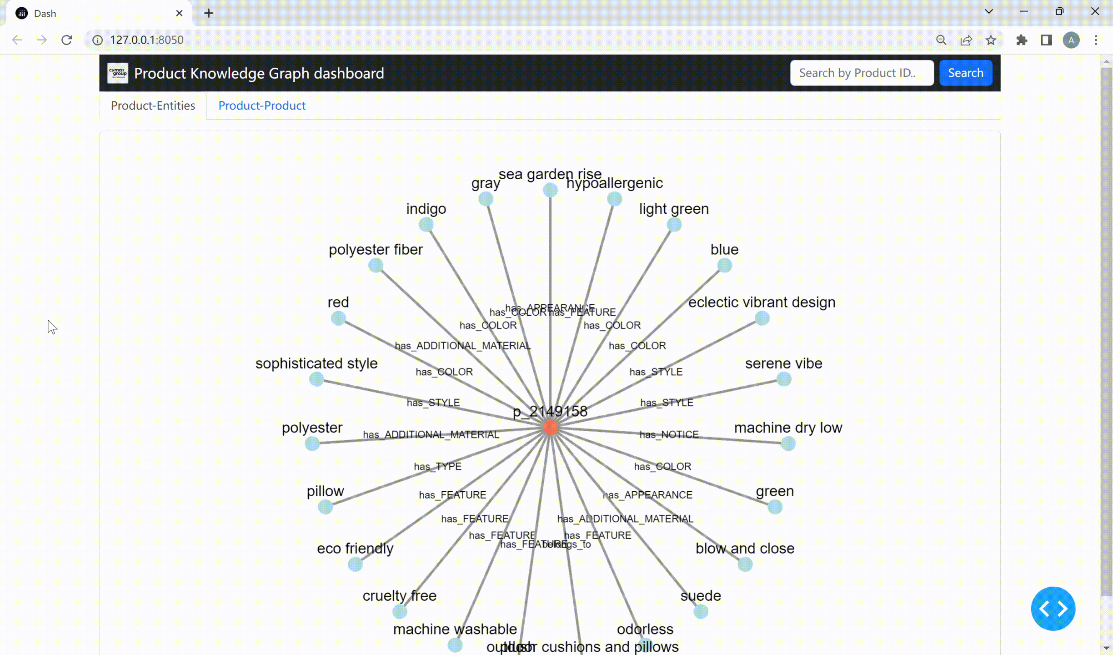Screen dimensions: 1113x655
Task: Click the blue Search button
Action: [966, 73]
